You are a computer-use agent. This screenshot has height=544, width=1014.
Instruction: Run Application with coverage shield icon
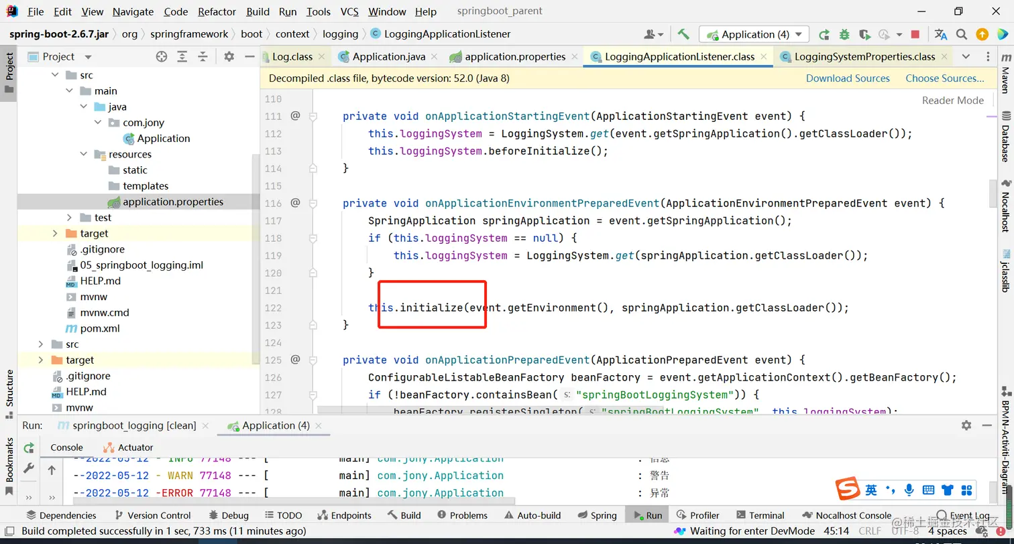[x=864, y=34]
